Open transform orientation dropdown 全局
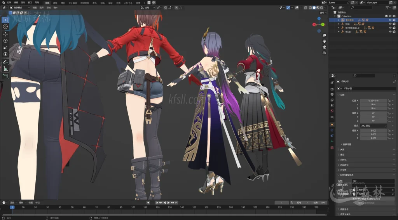 148,8
